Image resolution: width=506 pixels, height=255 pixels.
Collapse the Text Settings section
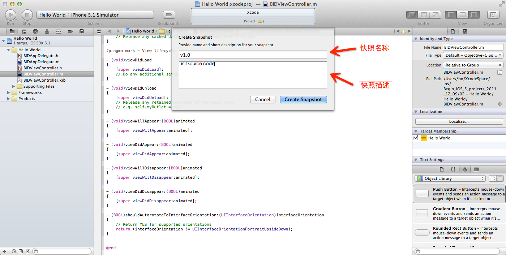coord(416,160)
